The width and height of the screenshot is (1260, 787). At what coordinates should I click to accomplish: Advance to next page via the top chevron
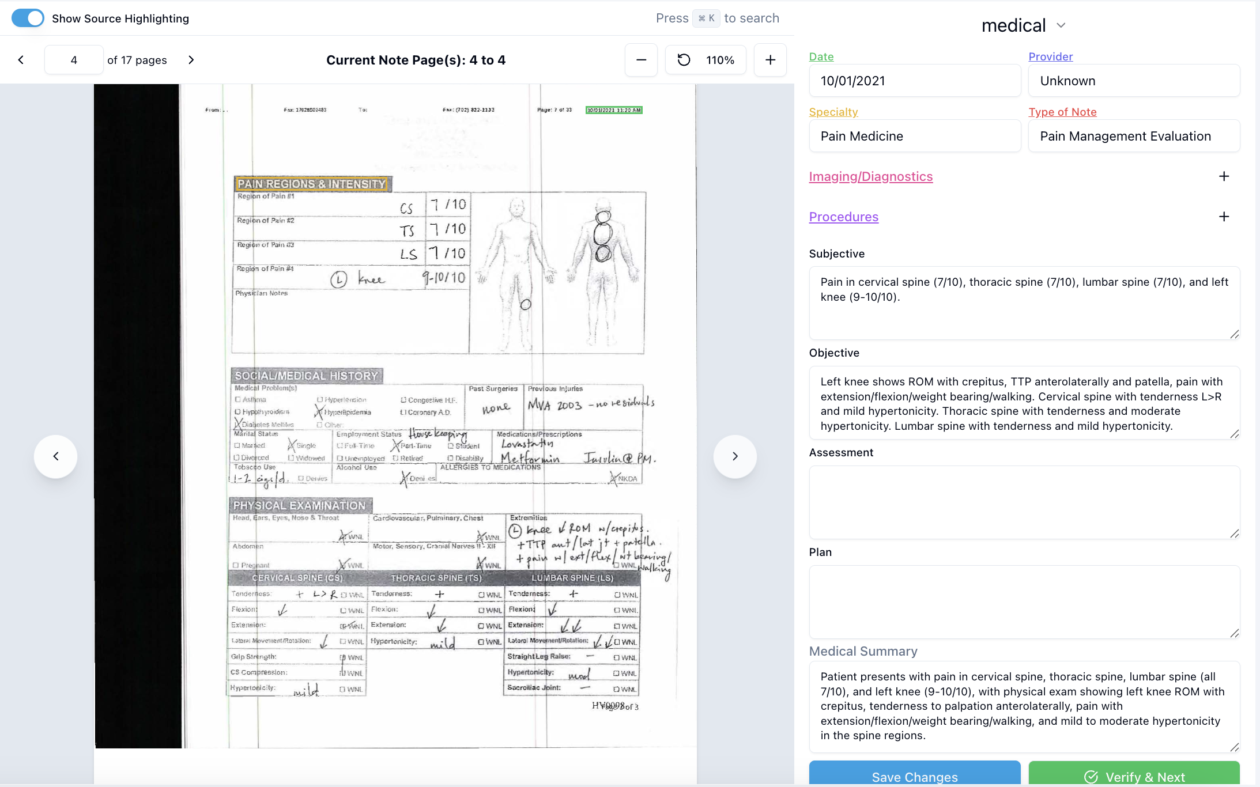(191, 60)
